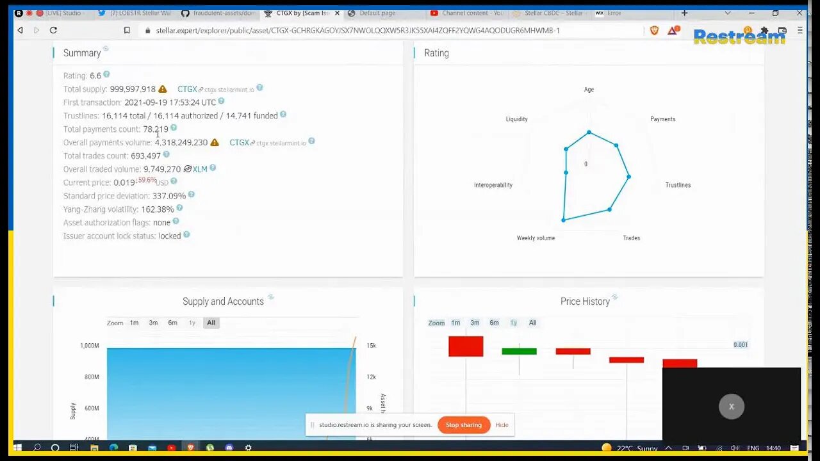Click the help icon beside Standard price deviation

click(191, 195)
